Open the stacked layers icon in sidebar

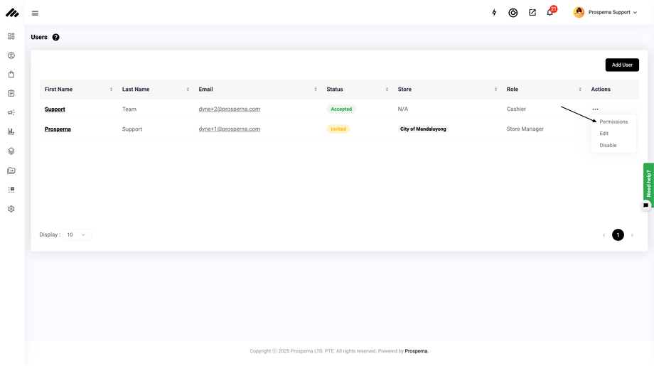[11, 151]
